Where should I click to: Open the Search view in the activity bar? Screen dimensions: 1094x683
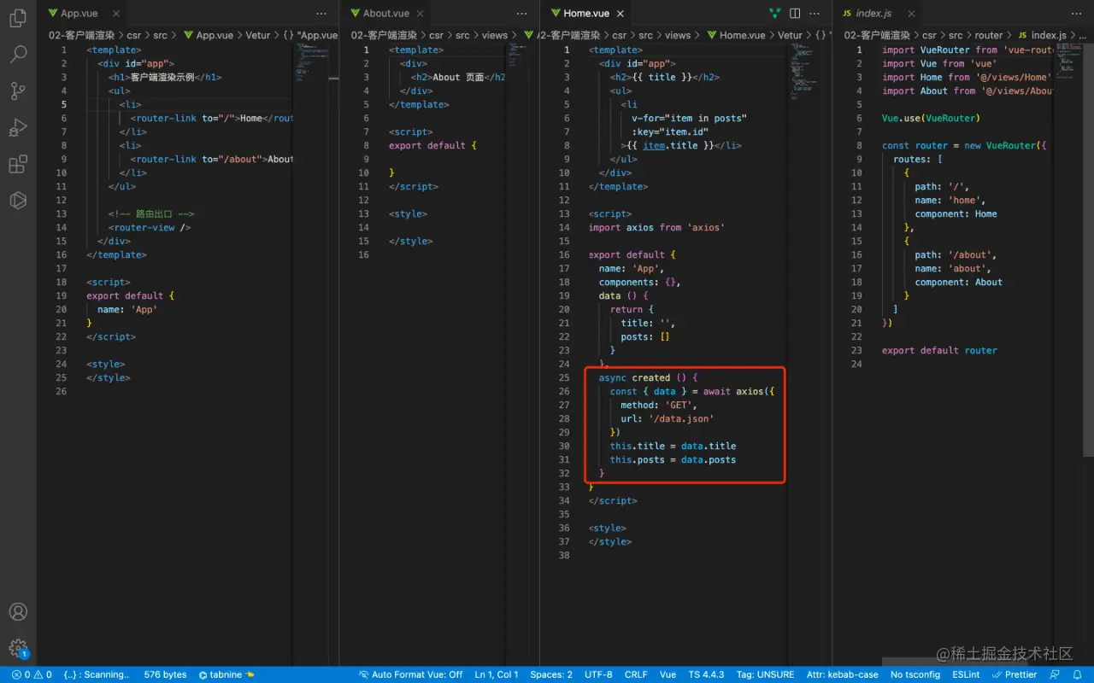coord(18,55)
